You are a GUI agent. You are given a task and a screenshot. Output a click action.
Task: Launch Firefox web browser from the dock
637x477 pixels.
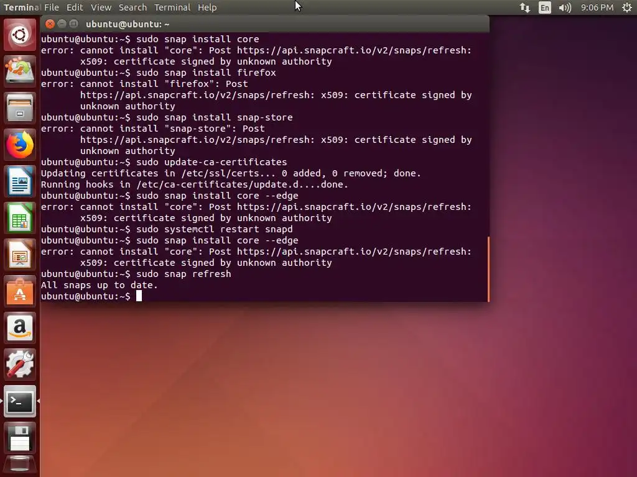coord(19,145)
